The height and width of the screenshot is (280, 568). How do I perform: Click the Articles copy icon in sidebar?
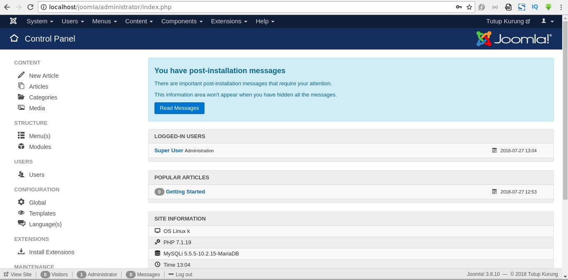click(x=21, y=86)
